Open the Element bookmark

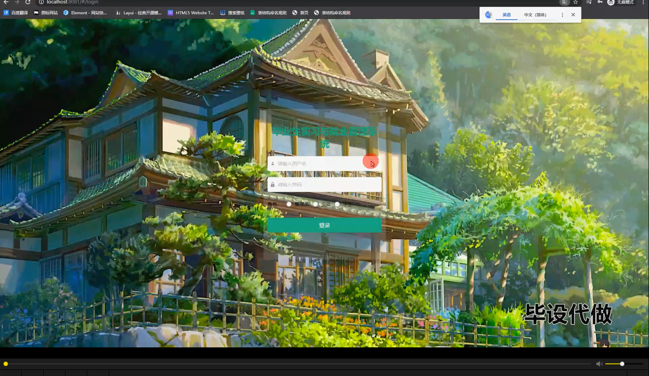[85, 13]
